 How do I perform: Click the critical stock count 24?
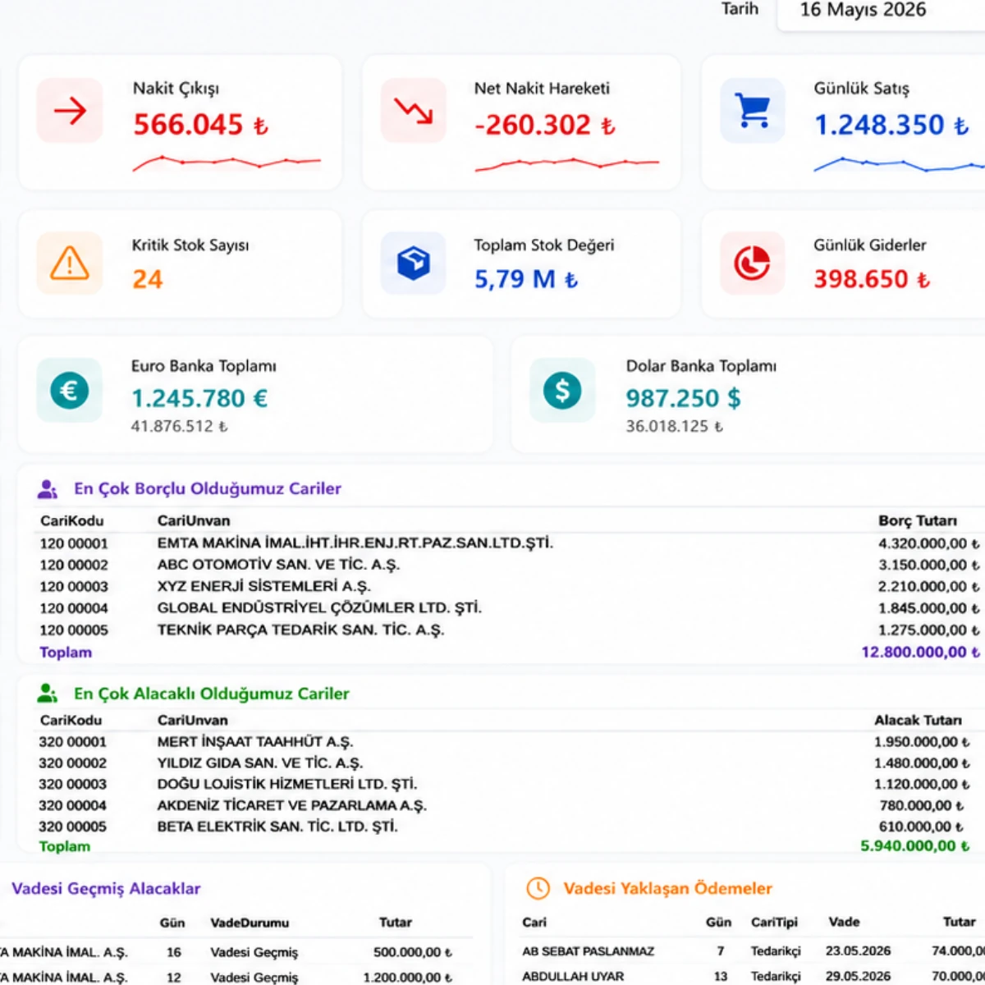pos(148,279)
